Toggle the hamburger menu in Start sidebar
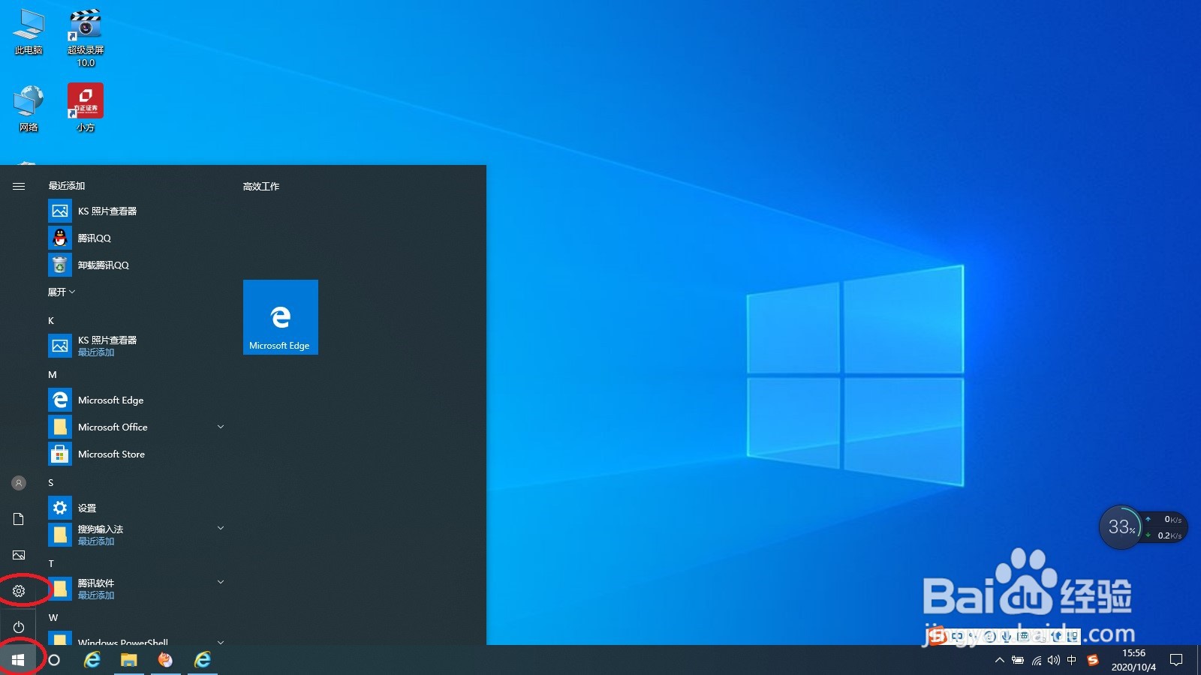 (19, 186)
